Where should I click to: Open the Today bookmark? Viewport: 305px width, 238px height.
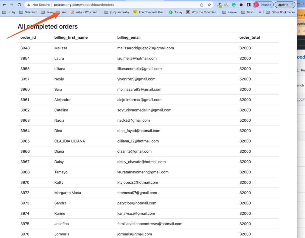(176, 12)
